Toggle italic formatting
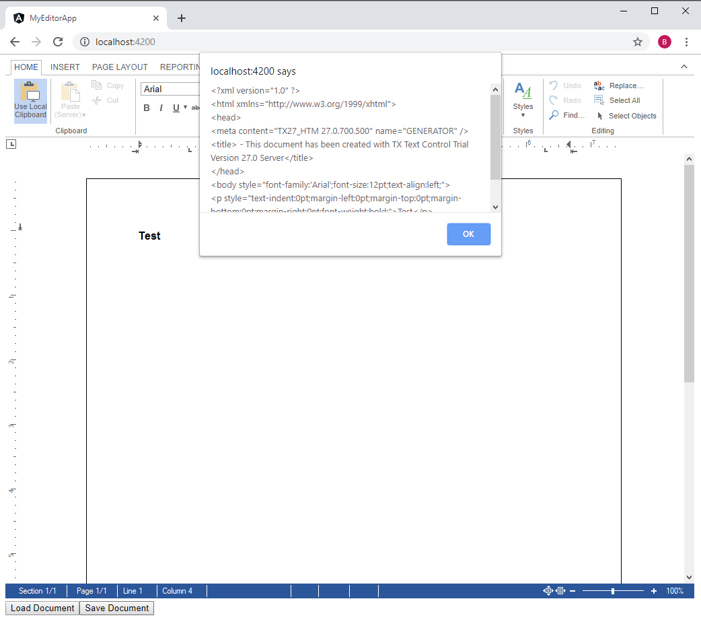 pyautogui.click(x=161, y=107)
